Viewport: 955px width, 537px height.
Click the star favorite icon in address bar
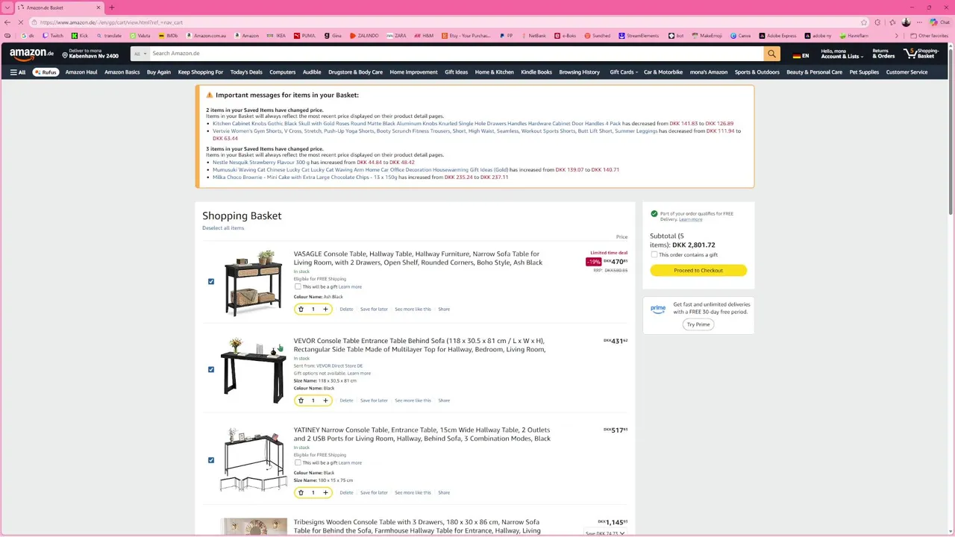click(864, 22)
